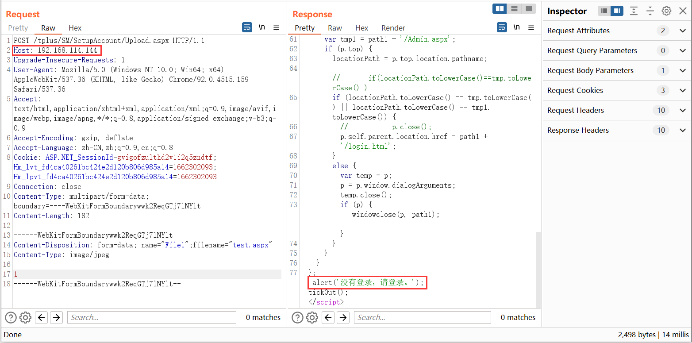Close the Inspector panel
Viewport: 692px width, 343px height.
pyautogui.click(x=683, y=11)
